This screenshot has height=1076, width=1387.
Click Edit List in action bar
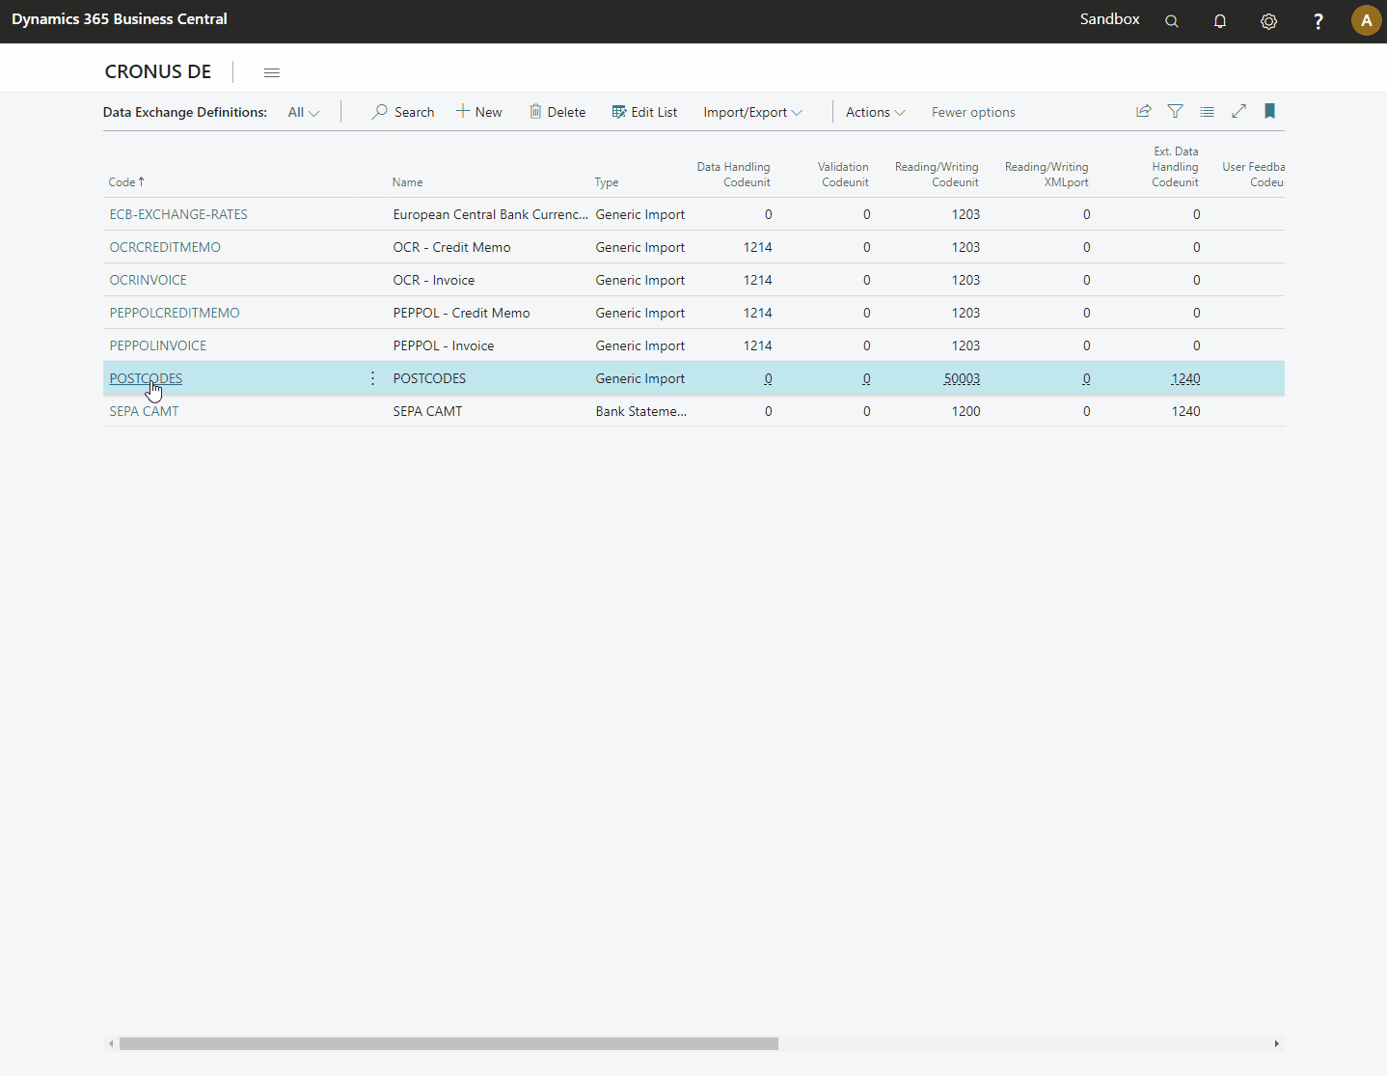[x=644, y=113]
